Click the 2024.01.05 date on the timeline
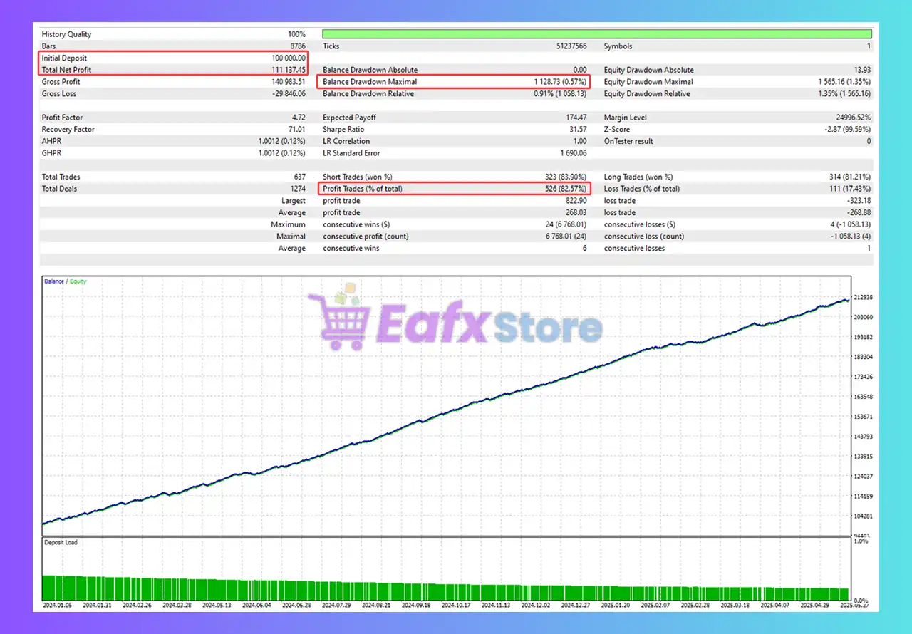912x634 pixels. pos(57,606)
